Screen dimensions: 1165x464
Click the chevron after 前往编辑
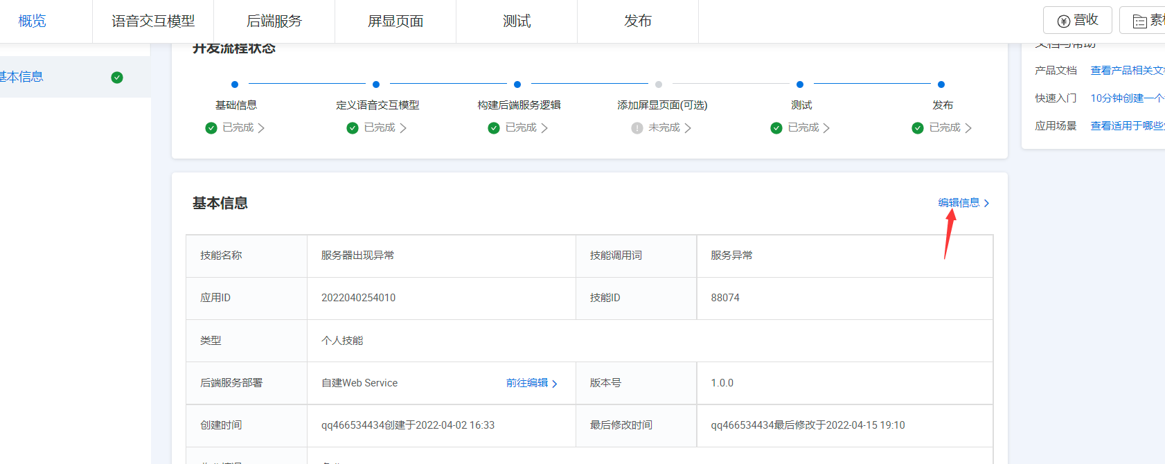[x=555, y=384]
